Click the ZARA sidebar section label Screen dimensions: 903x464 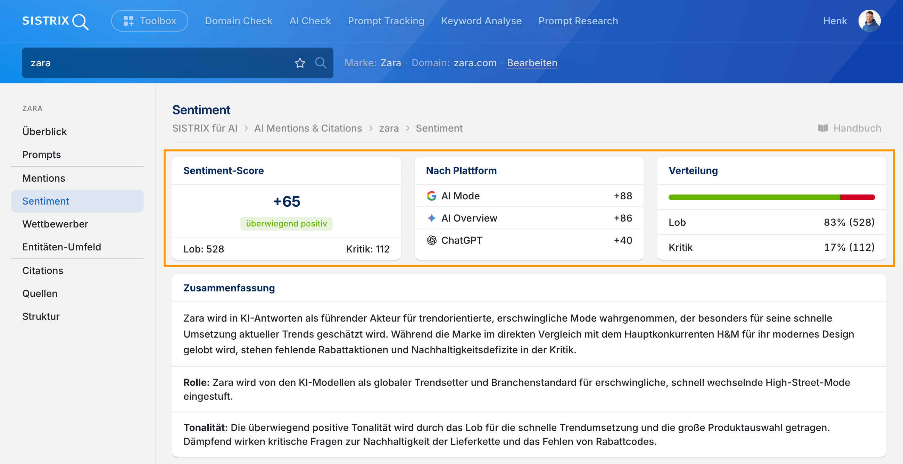(32, 109)
